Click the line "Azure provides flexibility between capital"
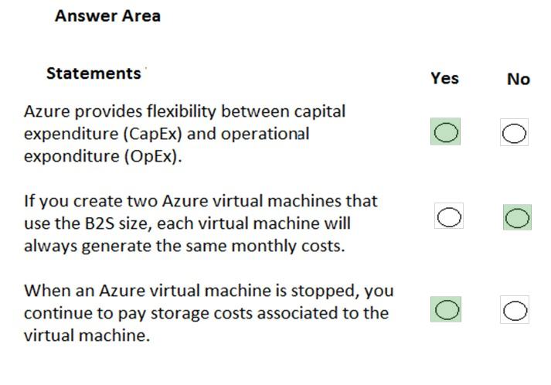Screen dimensions: 551x385 tap(185, 111)
